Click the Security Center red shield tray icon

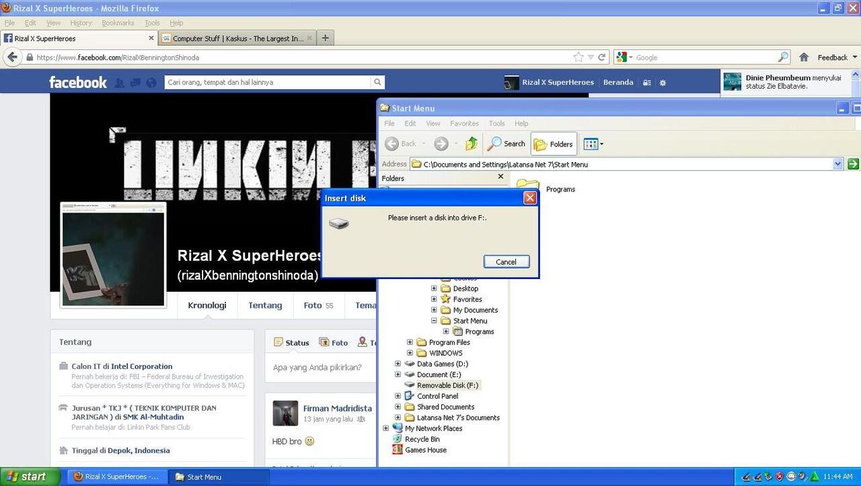pos(779,477)
